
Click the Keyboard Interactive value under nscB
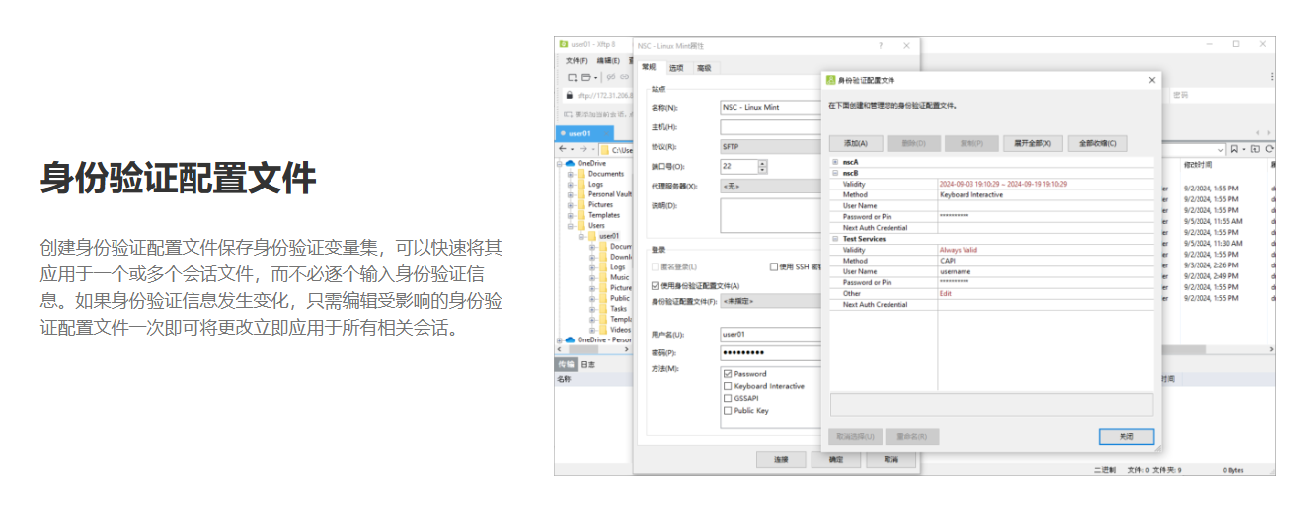(x=970, y=194)
